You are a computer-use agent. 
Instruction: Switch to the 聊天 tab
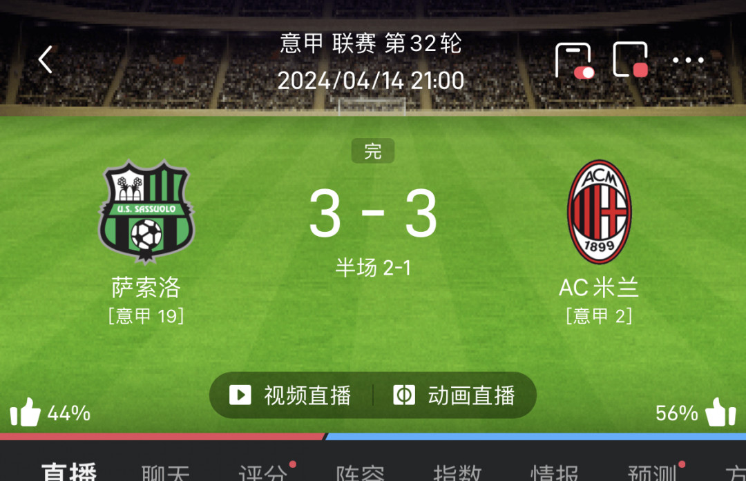tap(166, 473)
